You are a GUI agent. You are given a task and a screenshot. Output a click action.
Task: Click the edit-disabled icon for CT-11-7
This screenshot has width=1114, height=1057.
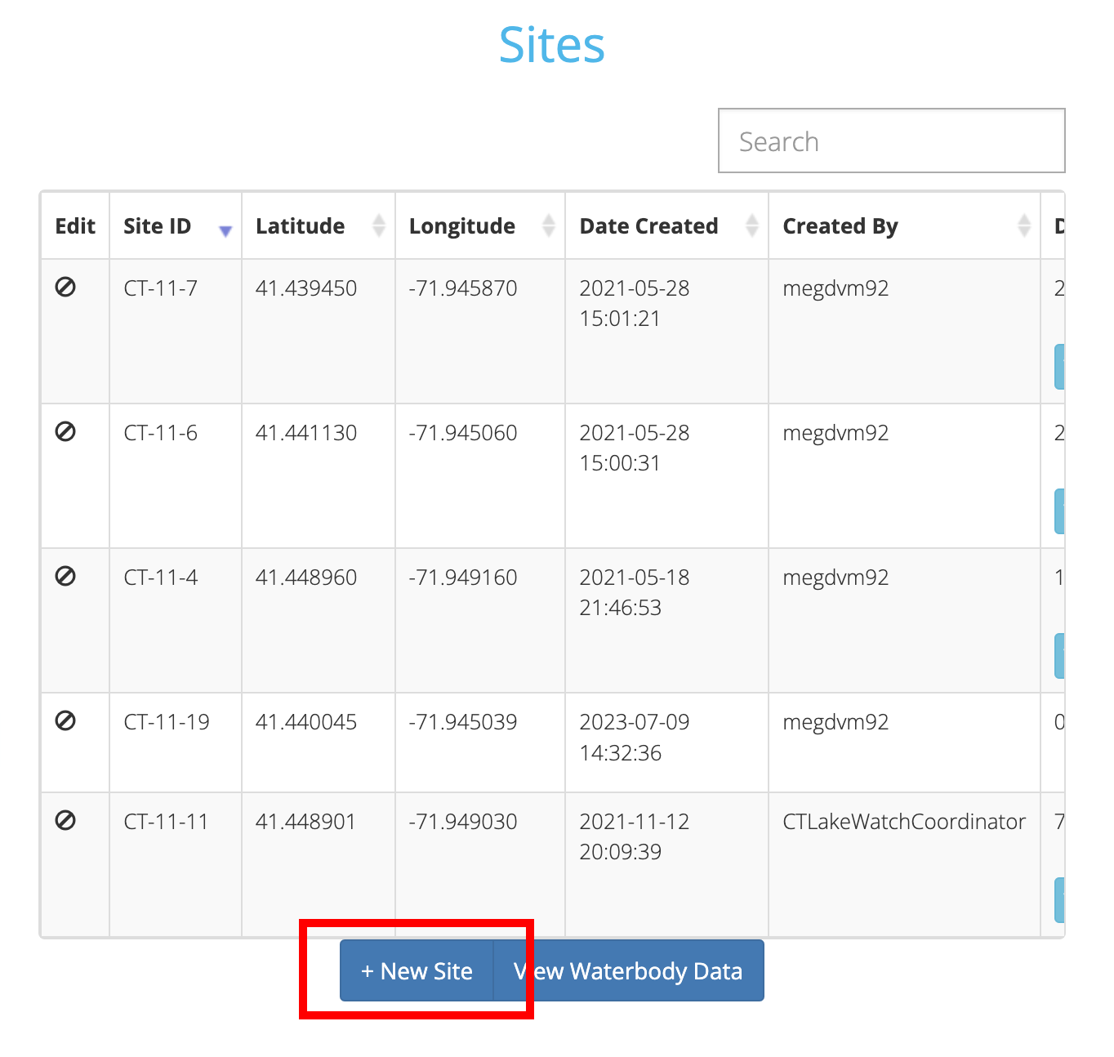coord(65,287)
